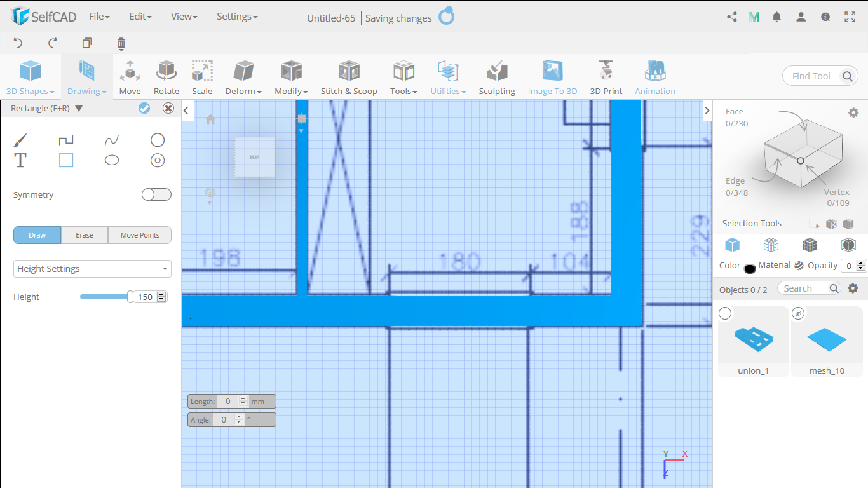Cancel the Rectangle tool with X
This screenshot has height=488, width=868.
click(x=168, y=108)
